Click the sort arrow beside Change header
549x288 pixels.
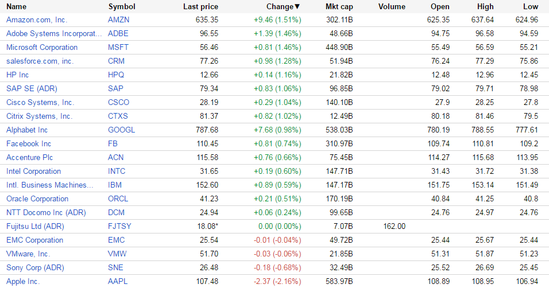pos(297,7)
